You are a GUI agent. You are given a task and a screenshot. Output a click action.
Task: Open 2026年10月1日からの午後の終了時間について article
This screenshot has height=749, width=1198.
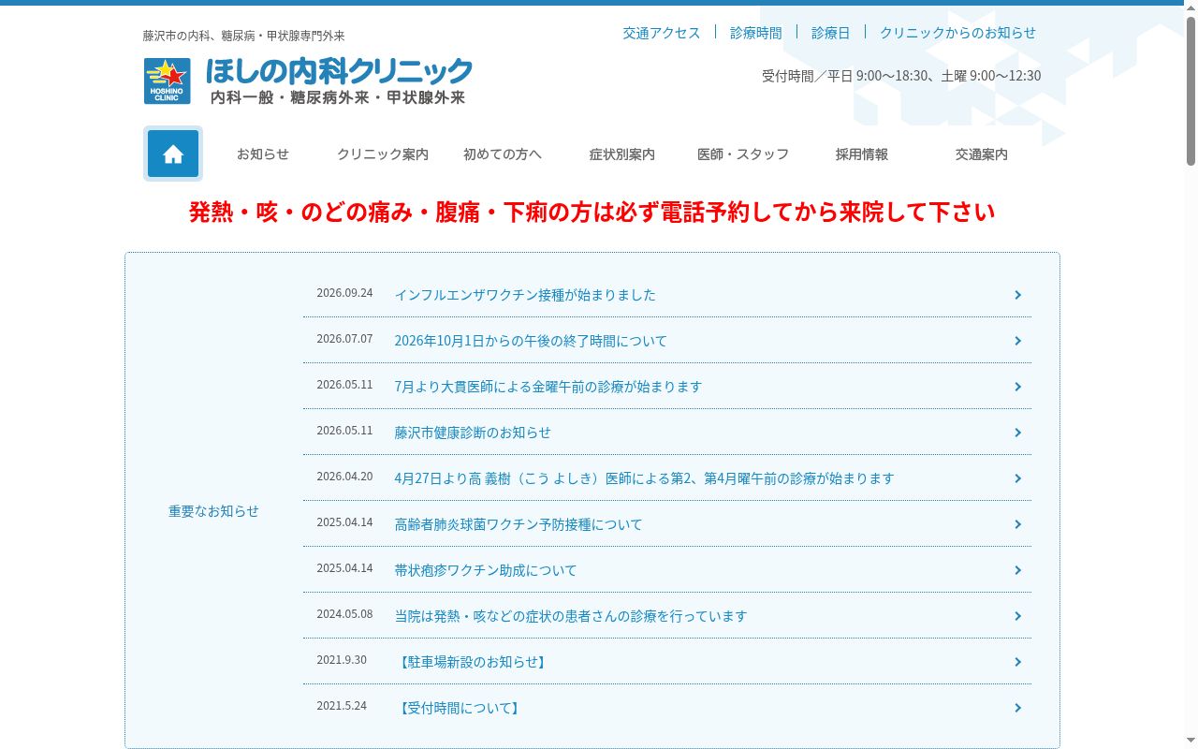click(531, 341)
